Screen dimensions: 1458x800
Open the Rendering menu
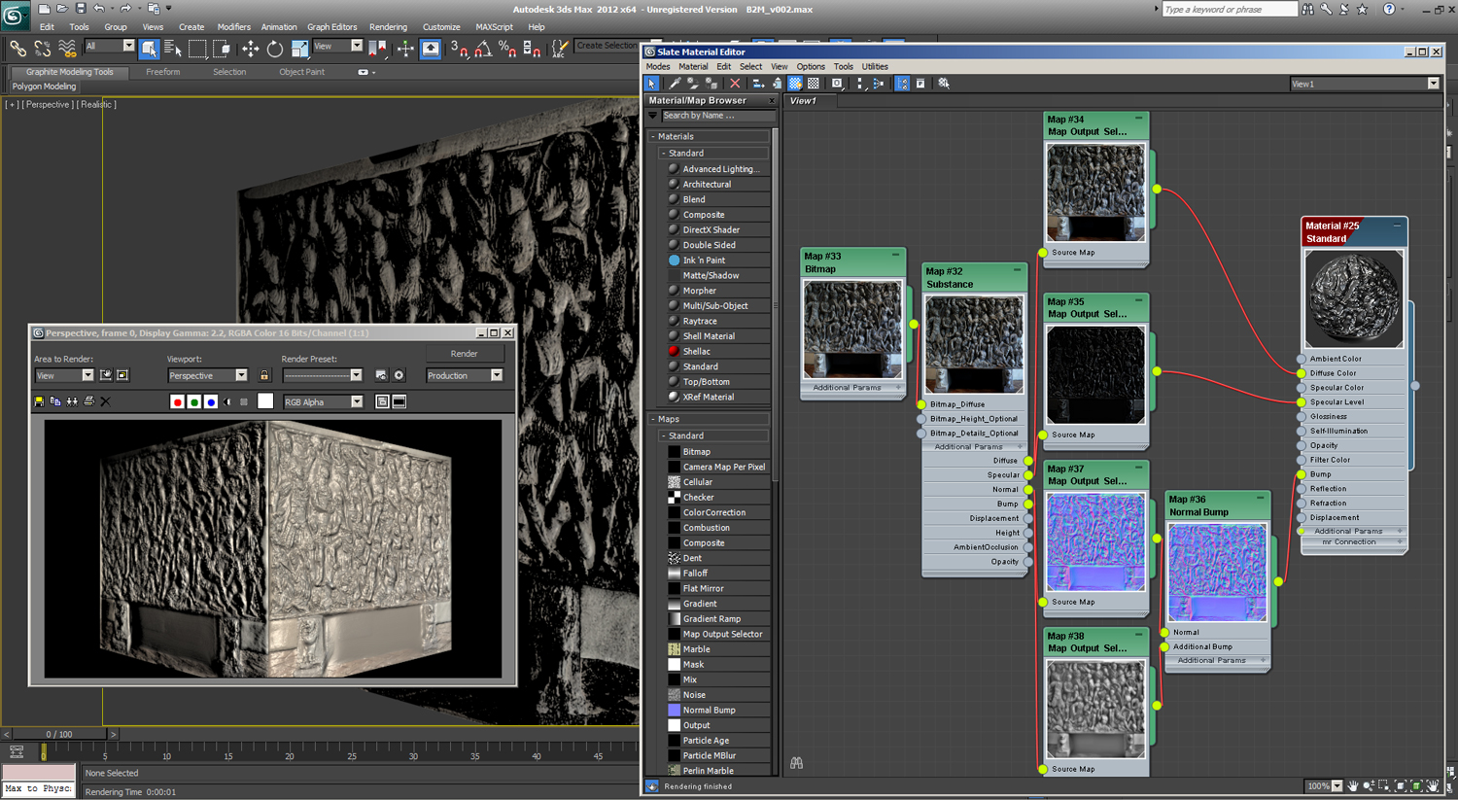click(388, 27)
